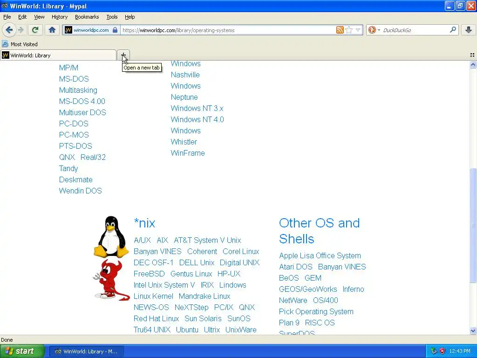
Task: Click the search magnifier icon
Action: coord(453,29)
